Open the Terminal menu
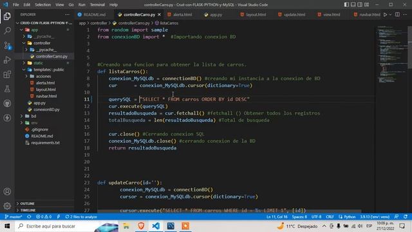This screenshot has height=232, width=412. tap(97, 5)
